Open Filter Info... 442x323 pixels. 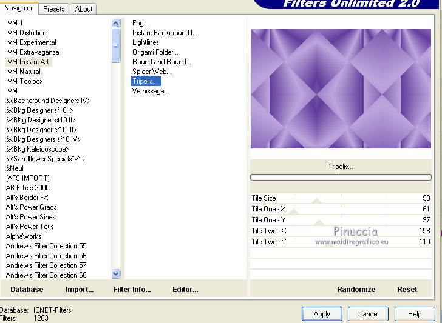(x=132, y=290)
